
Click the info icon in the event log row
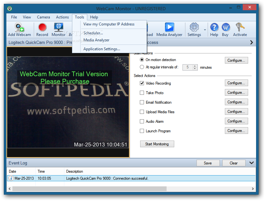click(x=11, y=178)
